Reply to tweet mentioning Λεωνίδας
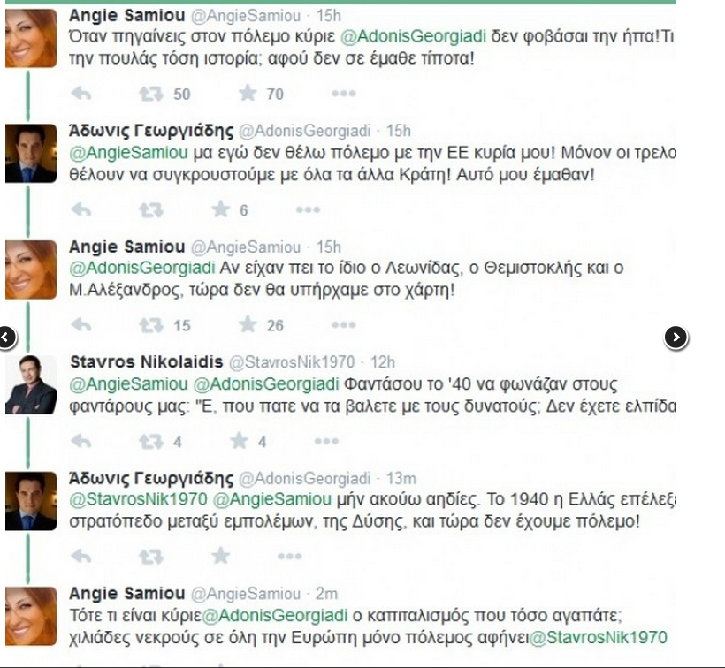725x668 pixels. pyautogui.click(x=80, y=325)
